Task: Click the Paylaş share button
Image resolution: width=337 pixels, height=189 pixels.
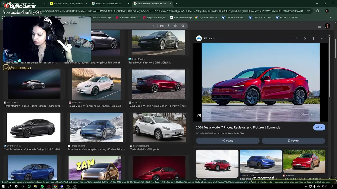Action: coord(228,141)
